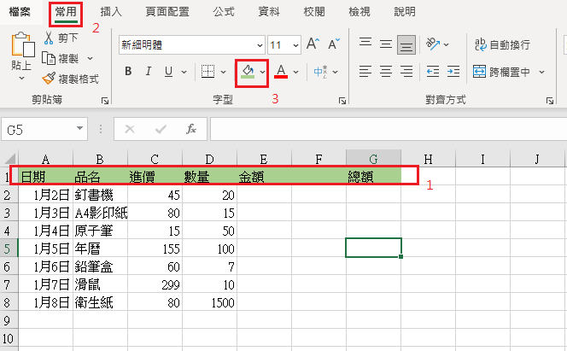This screenshot has width=567, height=351.
Task: Select cell containing 1月7日
Action: click(x=45, y=284)
